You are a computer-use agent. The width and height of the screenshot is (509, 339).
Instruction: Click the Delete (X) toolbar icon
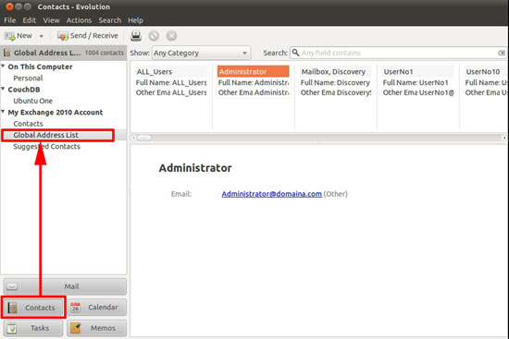click(171, 36)
